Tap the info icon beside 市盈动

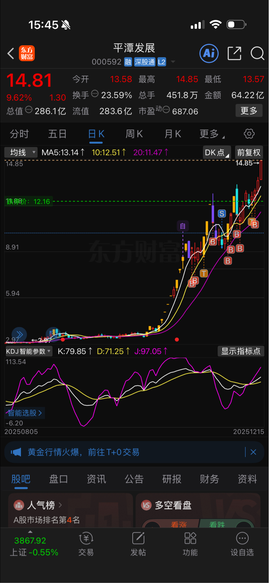166,110
